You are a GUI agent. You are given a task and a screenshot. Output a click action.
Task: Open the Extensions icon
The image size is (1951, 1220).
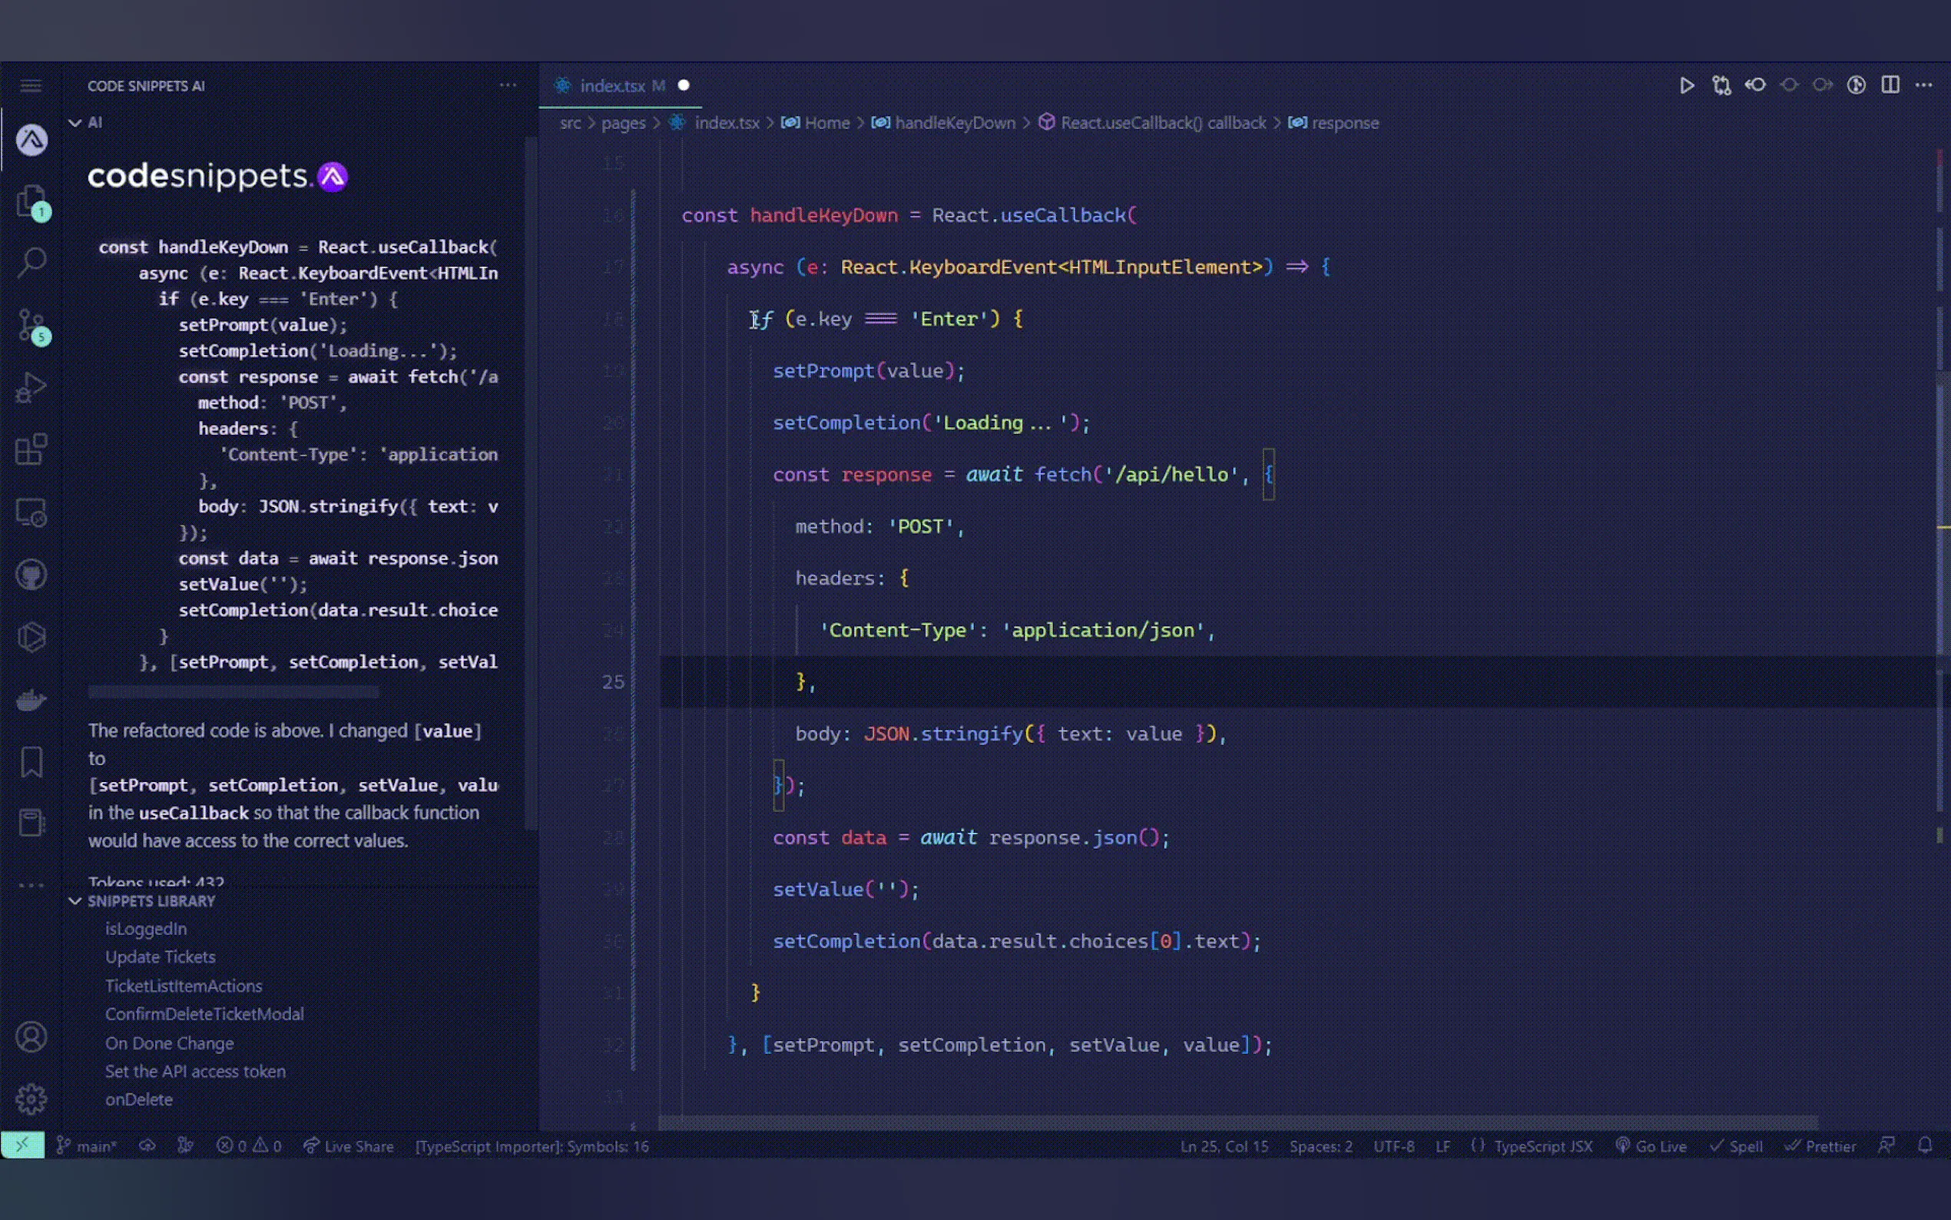[31, 449]
